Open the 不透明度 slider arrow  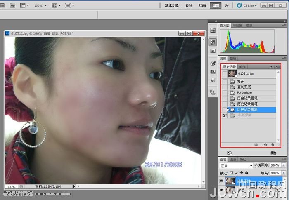pos(284,165)
